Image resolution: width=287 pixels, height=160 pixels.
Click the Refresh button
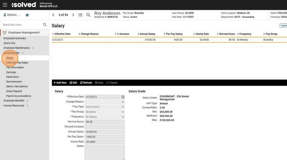86,83
